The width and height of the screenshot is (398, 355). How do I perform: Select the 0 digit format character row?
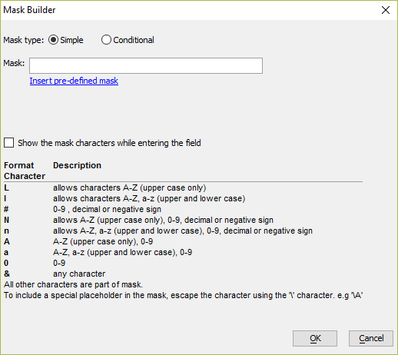tap(183, 263)
